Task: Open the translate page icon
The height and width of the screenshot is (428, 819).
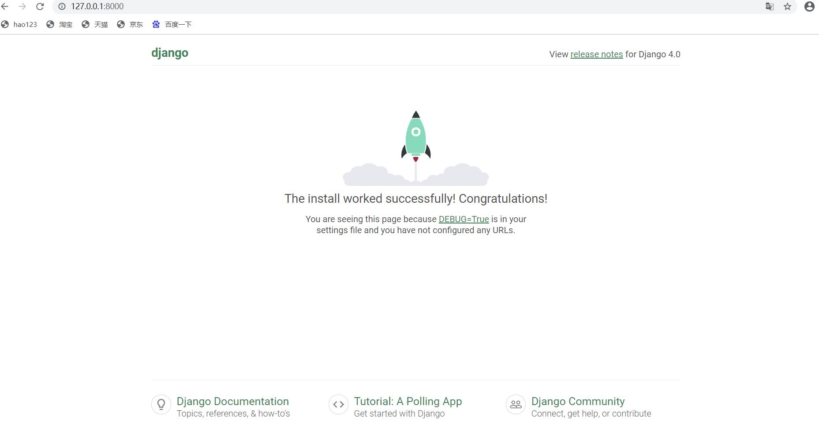Action: click(770, 6)
